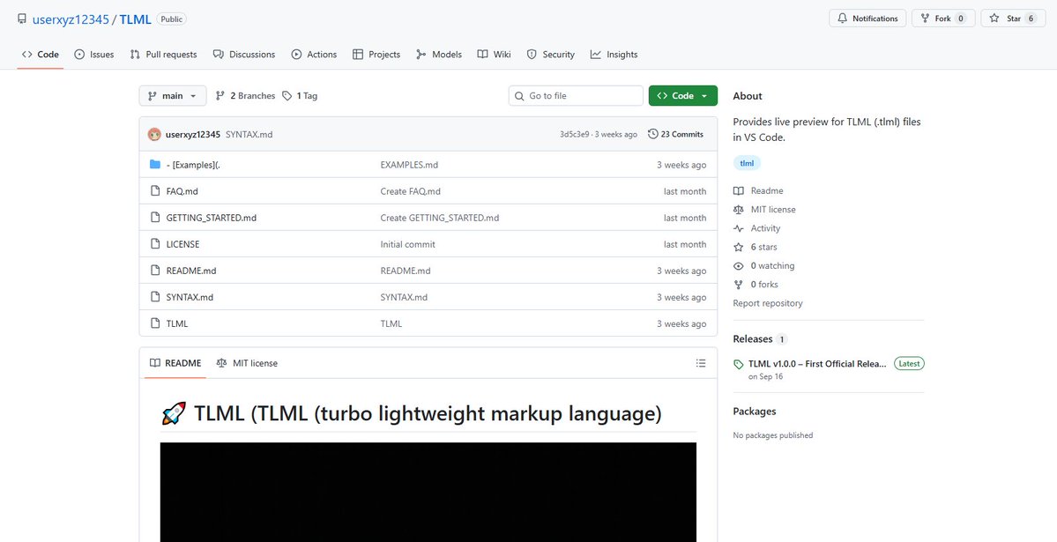Open the Wiki tab
Viewport: 1057px width, 542px height.
[495, 55]
